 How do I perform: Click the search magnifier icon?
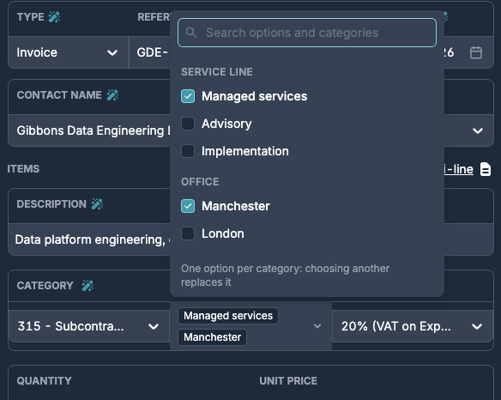click(x=191, y=33)
